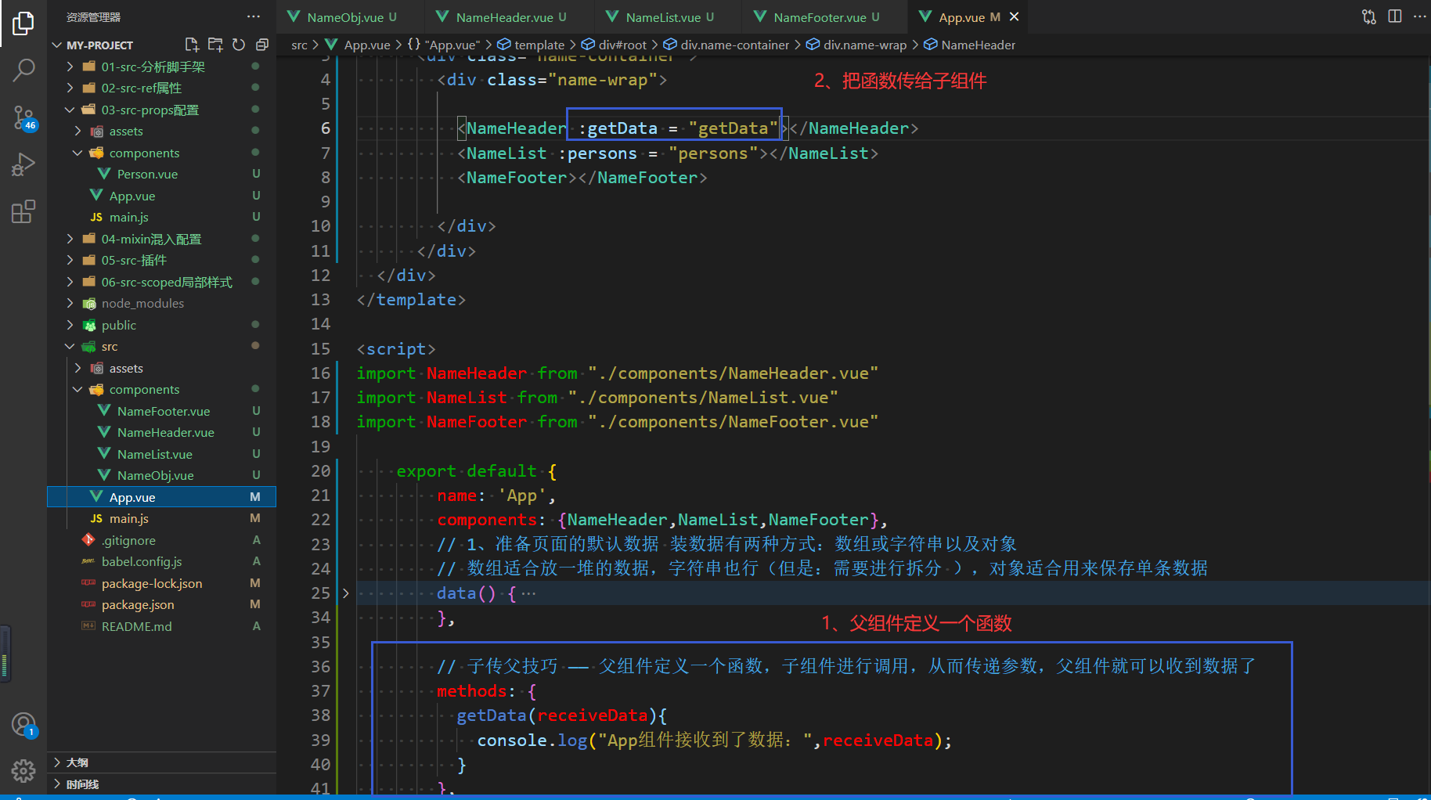
Task: Open the Manage settings gear
Action: coord(23,771)
